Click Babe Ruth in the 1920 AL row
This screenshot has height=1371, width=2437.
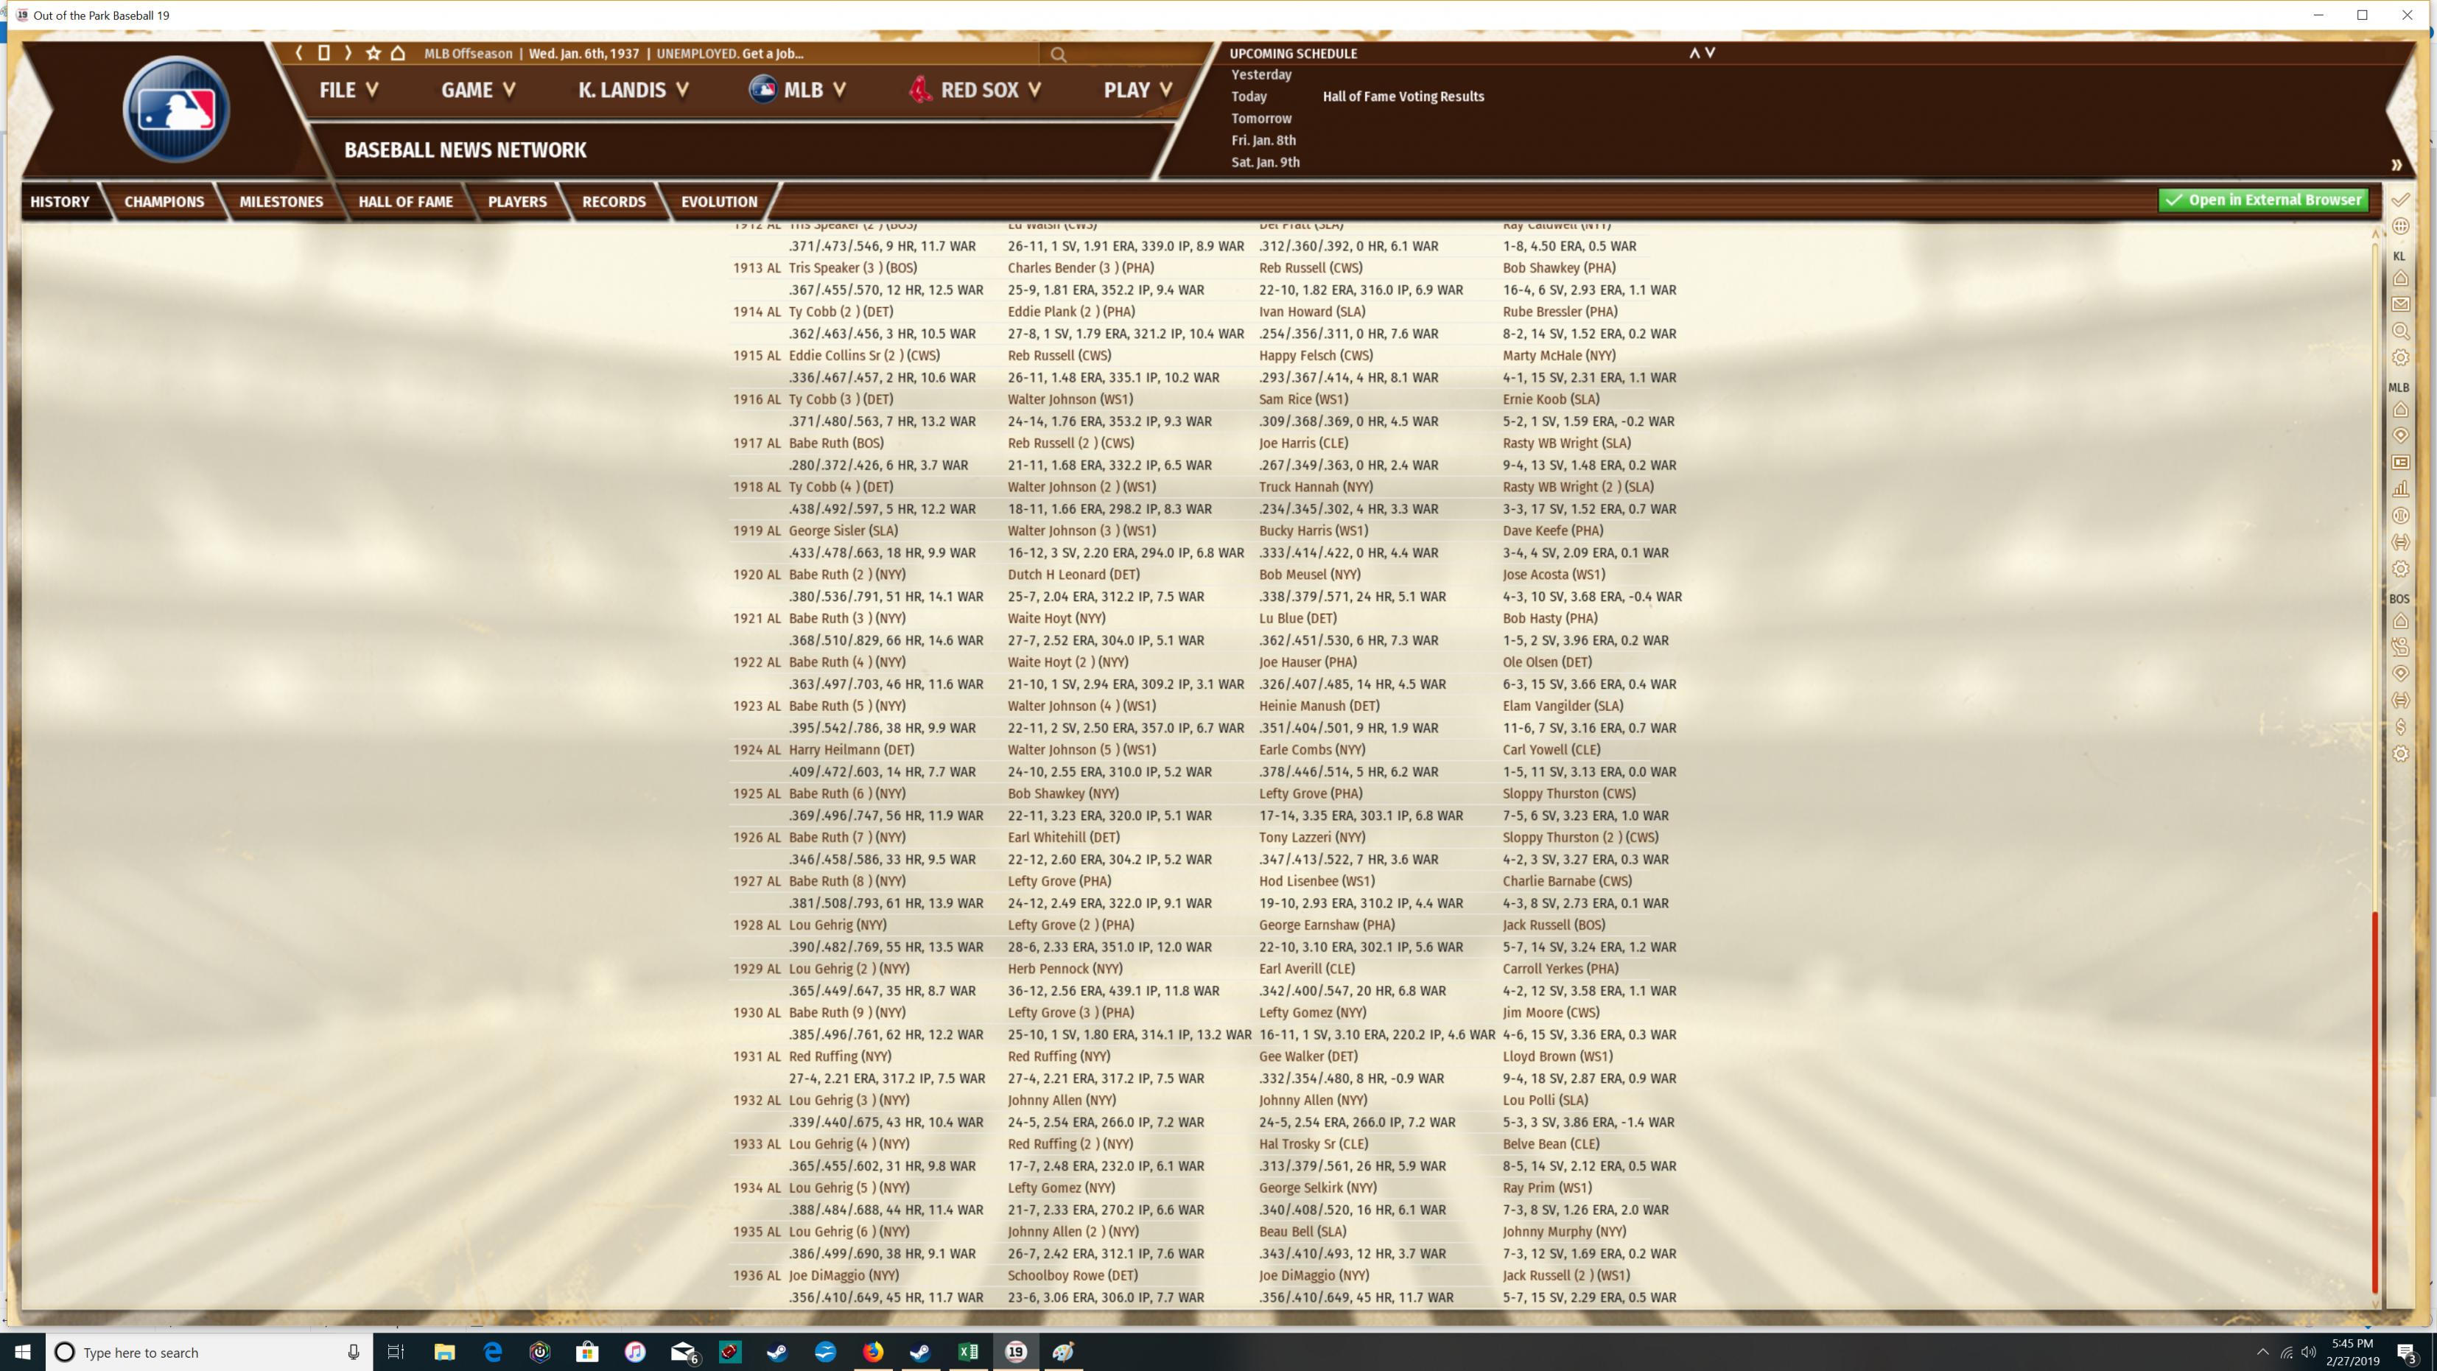[x=818, y=575]
